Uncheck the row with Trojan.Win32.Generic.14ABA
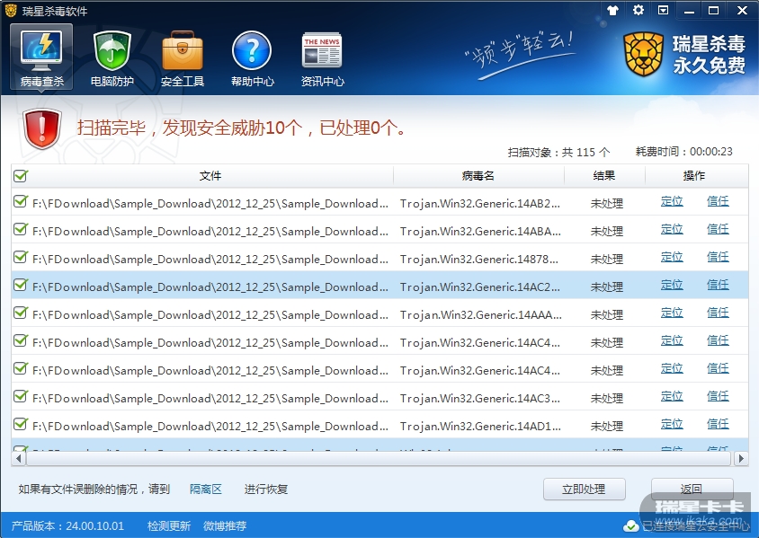This screenshot has height=538, width=759. [21, 229]
